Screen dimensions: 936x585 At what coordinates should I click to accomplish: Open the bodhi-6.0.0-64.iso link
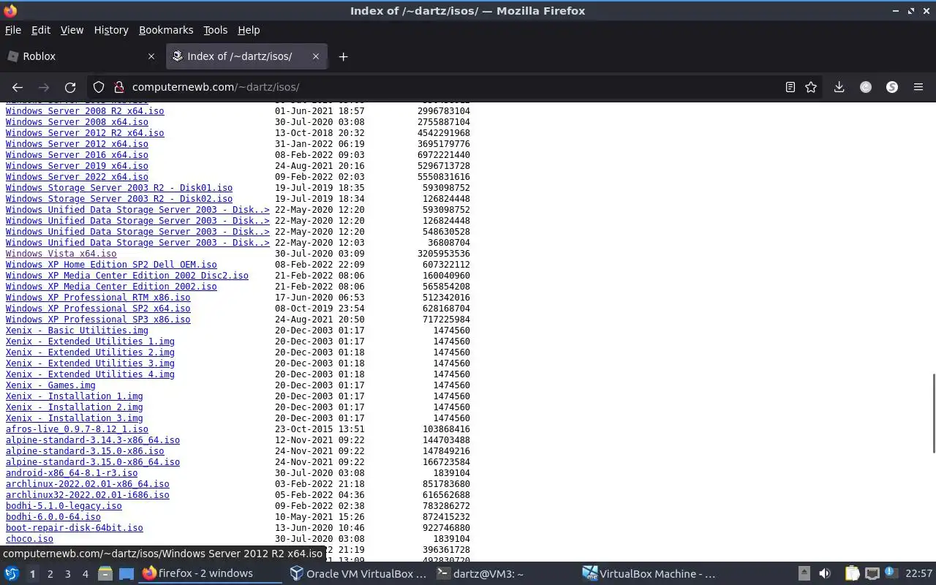(x=53, y=517)
